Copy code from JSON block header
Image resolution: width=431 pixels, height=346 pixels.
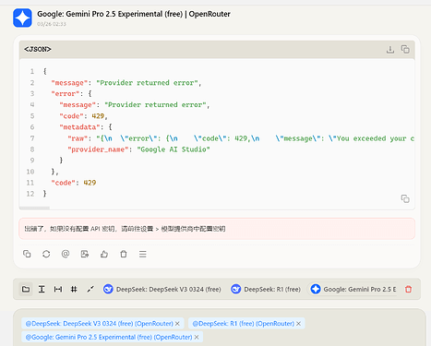(405, 49)
